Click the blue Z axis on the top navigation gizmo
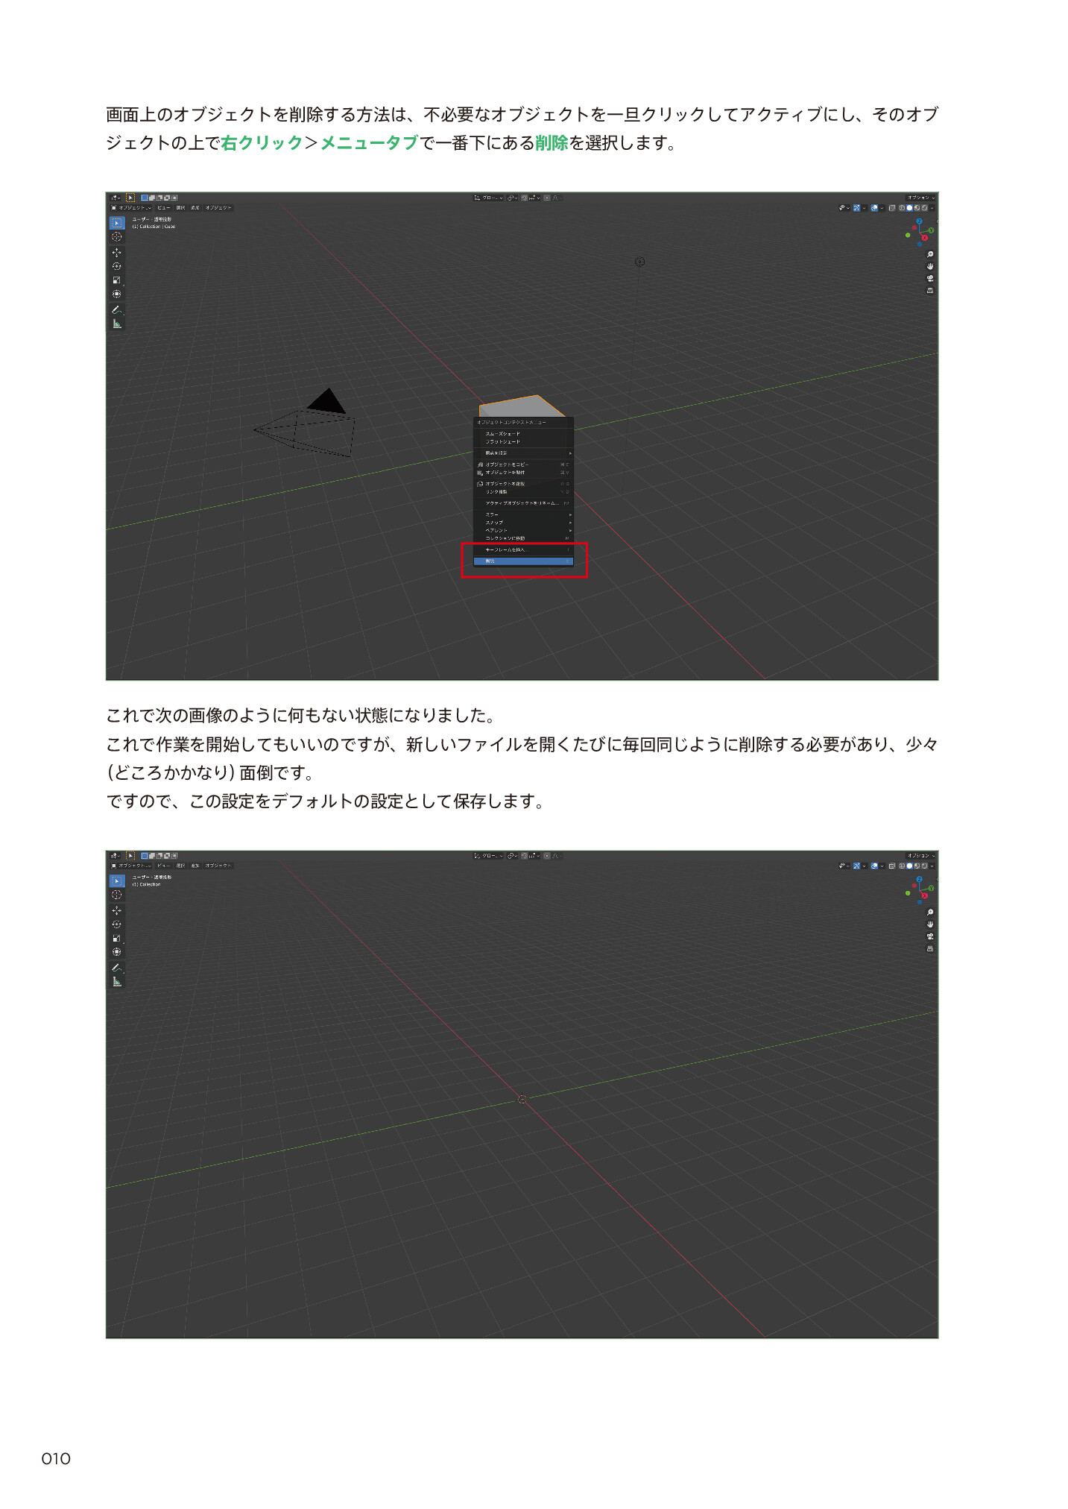This screenshot has width=1068, height=1509. pyautogui.click(x=920, y=221)
